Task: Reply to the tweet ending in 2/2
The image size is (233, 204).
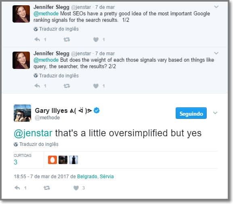Action: (x=37, y=86)
